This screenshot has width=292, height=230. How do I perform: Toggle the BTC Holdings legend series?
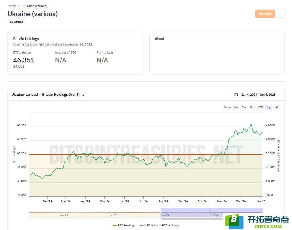click(124, 226)
